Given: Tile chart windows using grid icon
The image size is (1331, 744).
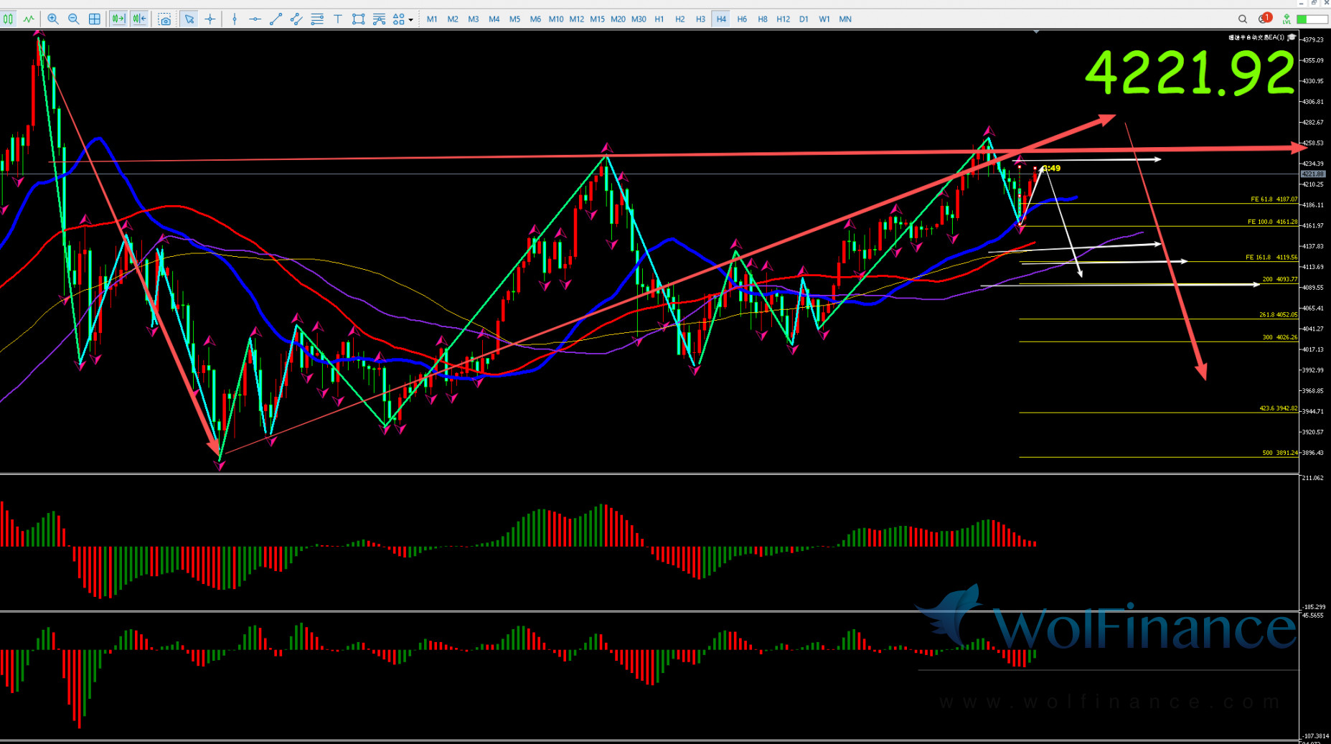Looking at the screenshot, I should (x=95, y=19).
